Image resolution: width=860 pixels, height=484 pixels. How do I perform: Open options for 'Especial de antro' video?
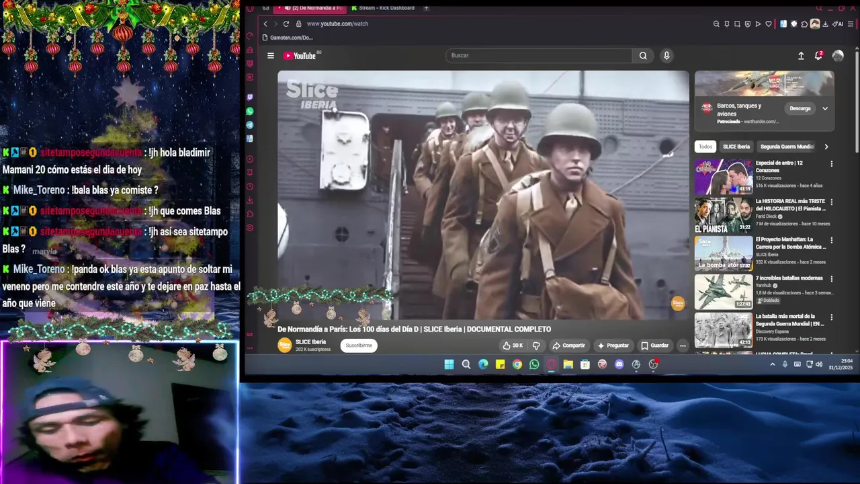831,163
